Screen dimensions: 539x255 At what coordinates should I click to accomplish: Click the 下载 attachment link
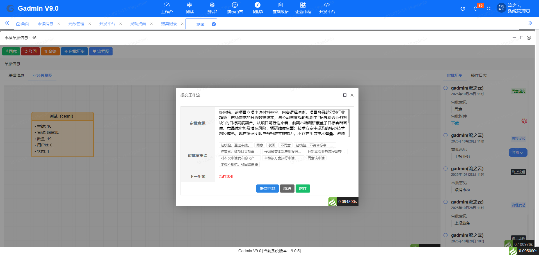pos(455,123)
